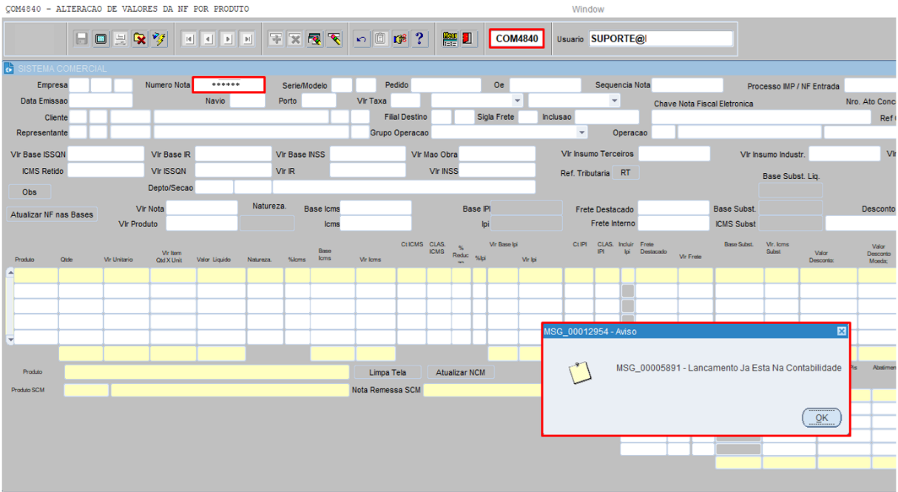Open the Window menu

587,9
